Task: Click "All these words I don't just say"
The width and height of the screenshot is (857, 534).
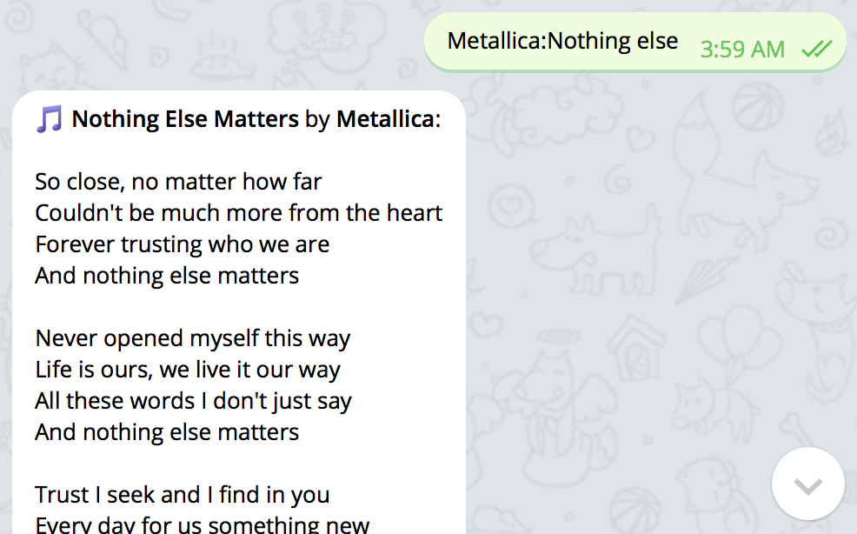Action: coord(194,401)
